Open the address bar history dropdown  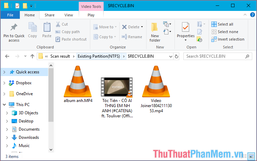pos(171,57)
